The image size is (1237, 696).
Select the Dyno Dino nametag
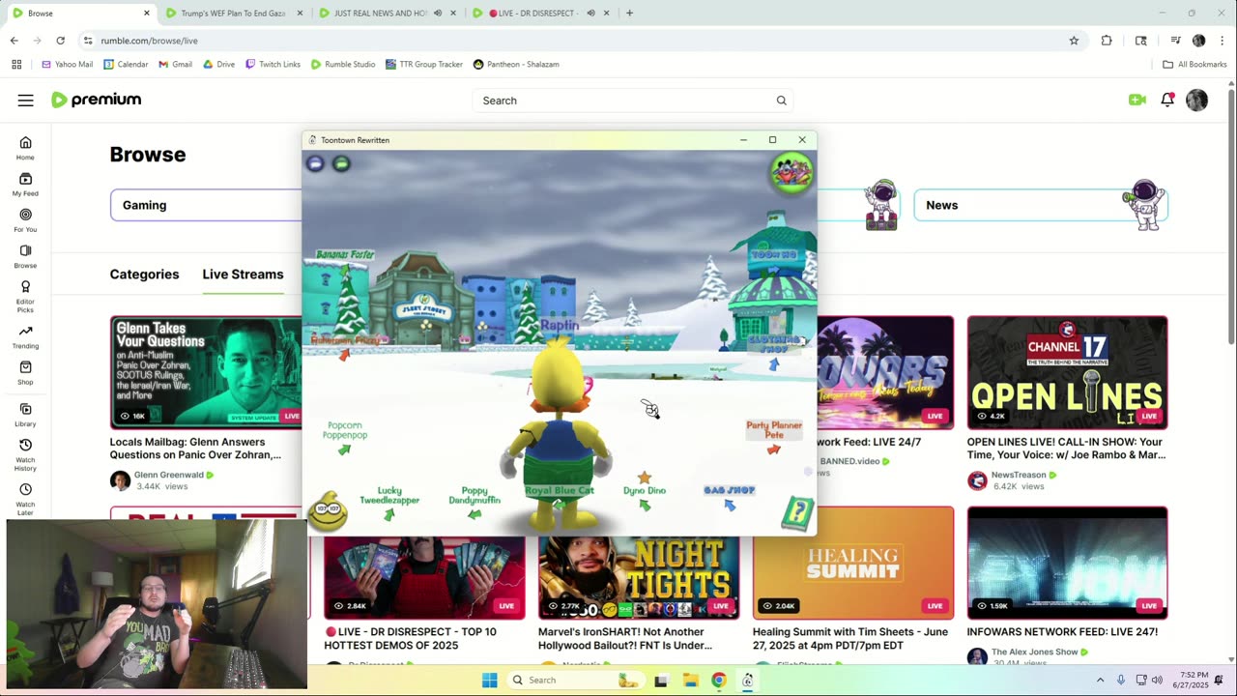tap(645, 490)
